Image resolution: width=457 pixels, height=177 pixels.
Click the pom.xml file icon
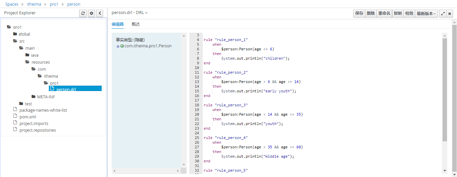15,116
